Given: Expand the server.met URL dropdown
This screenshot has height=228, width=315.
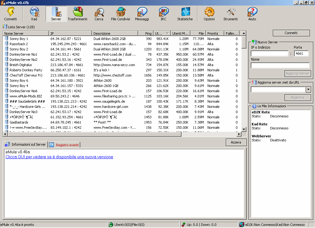Looking at the screenshot, I should click(x=308, y=89).
